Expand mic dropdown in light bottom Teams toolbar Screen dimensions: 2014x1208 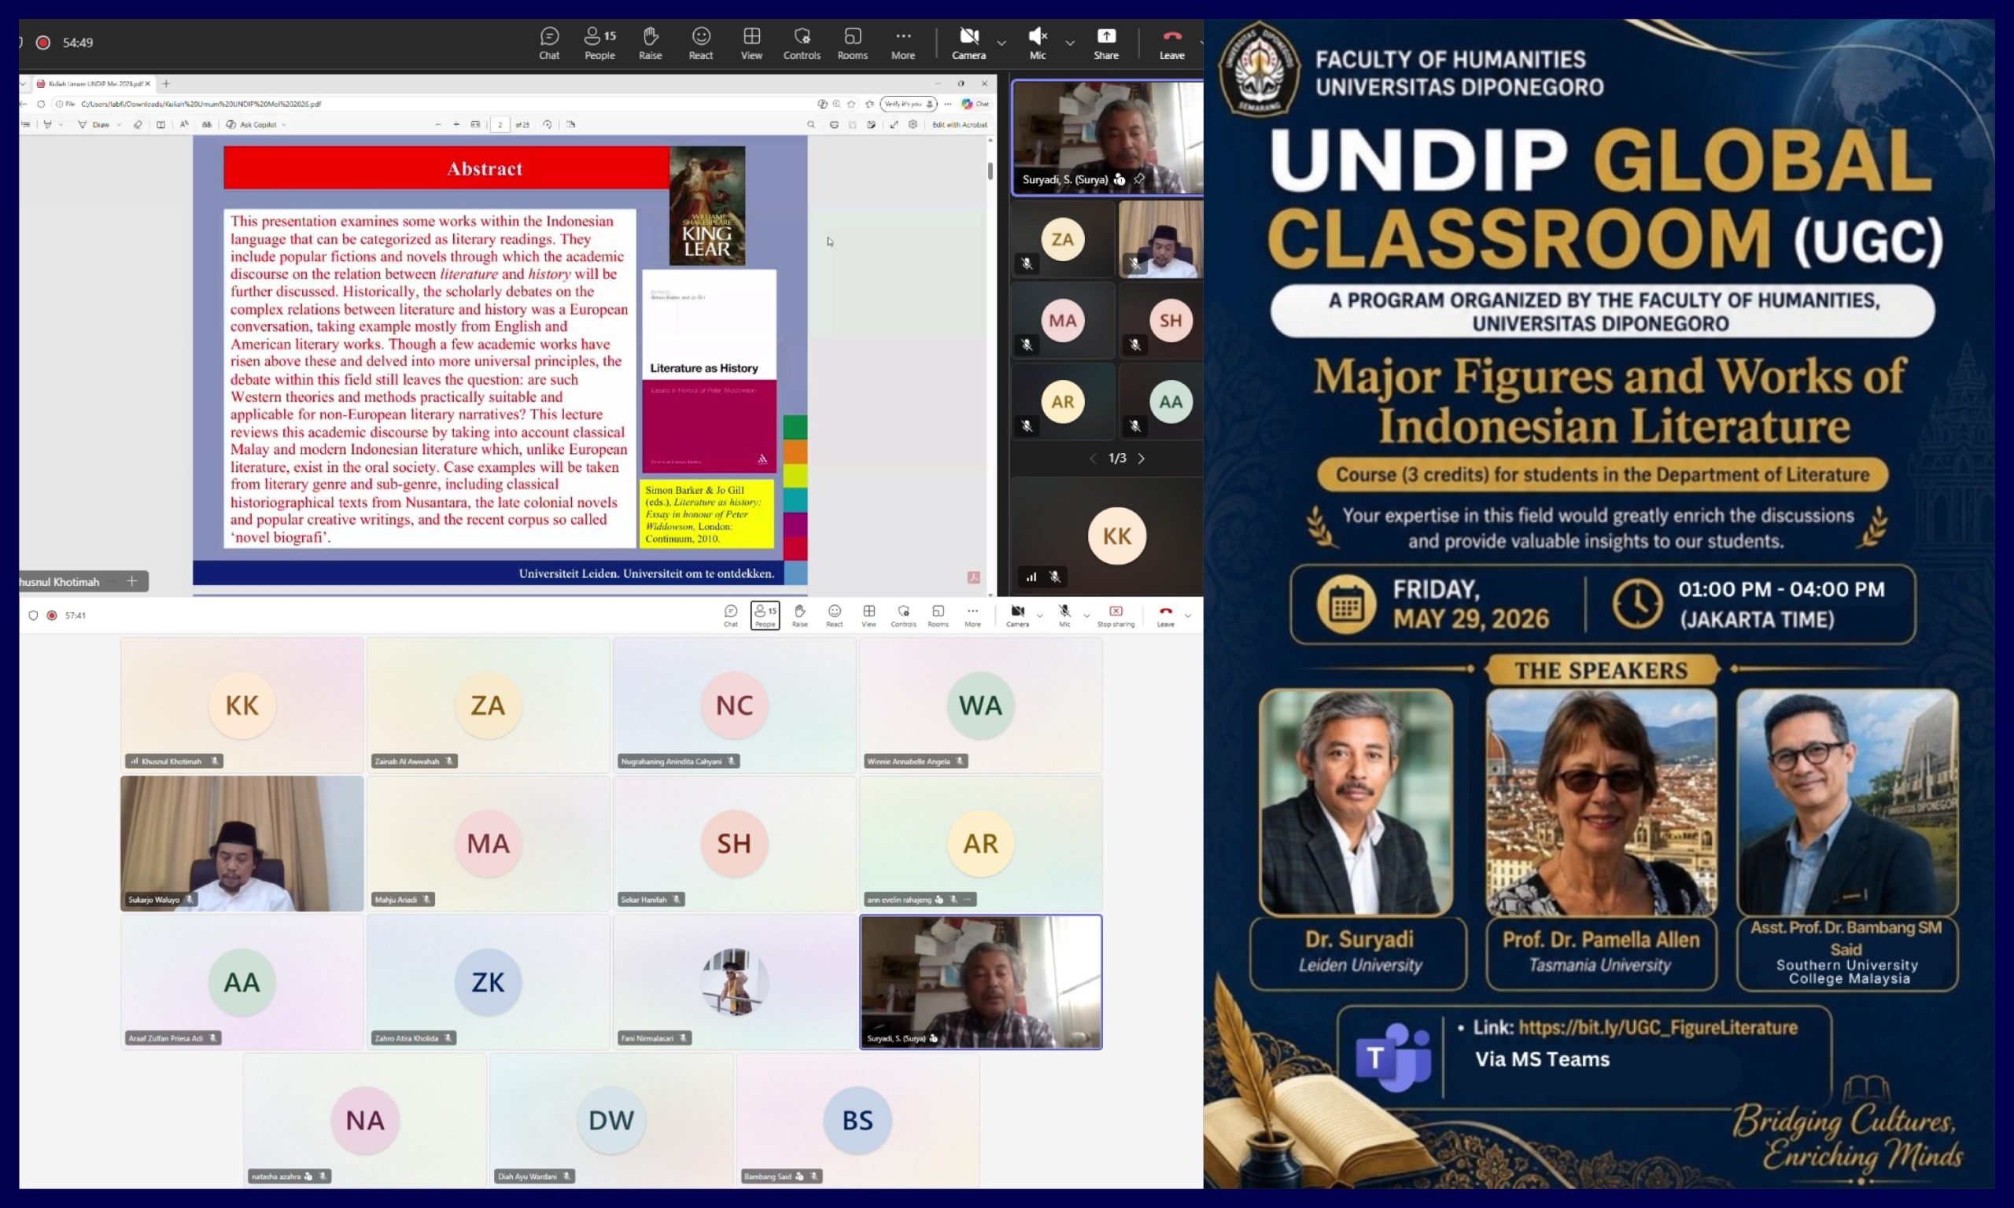pos(1086,615)
